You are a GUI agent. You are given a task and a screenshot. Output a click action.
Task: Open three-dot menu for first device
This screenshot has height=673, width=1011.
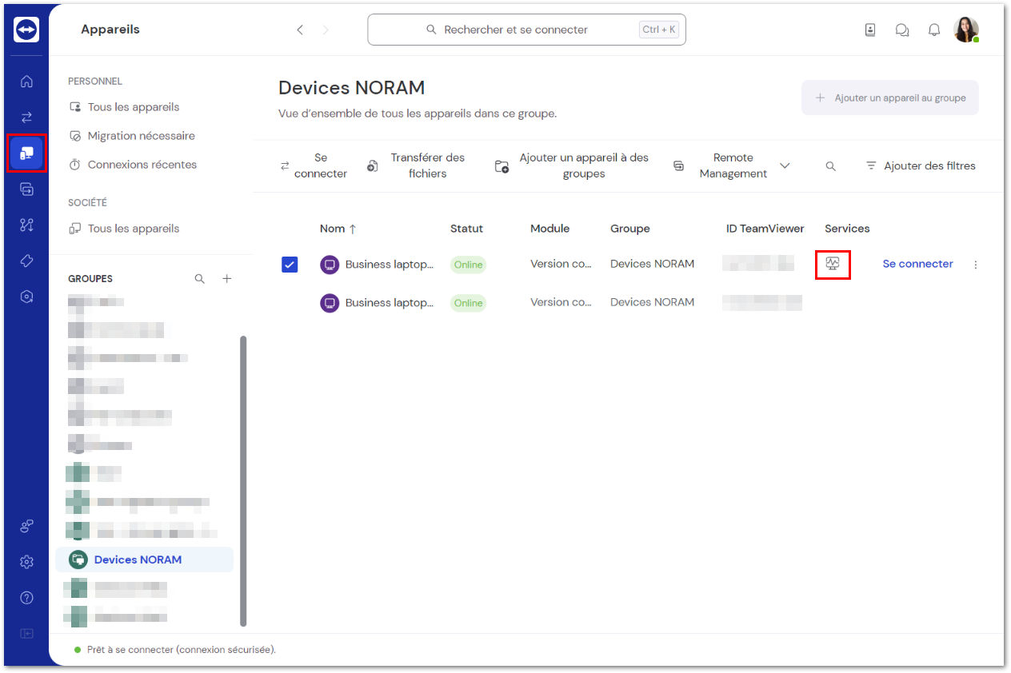(975, 265)
